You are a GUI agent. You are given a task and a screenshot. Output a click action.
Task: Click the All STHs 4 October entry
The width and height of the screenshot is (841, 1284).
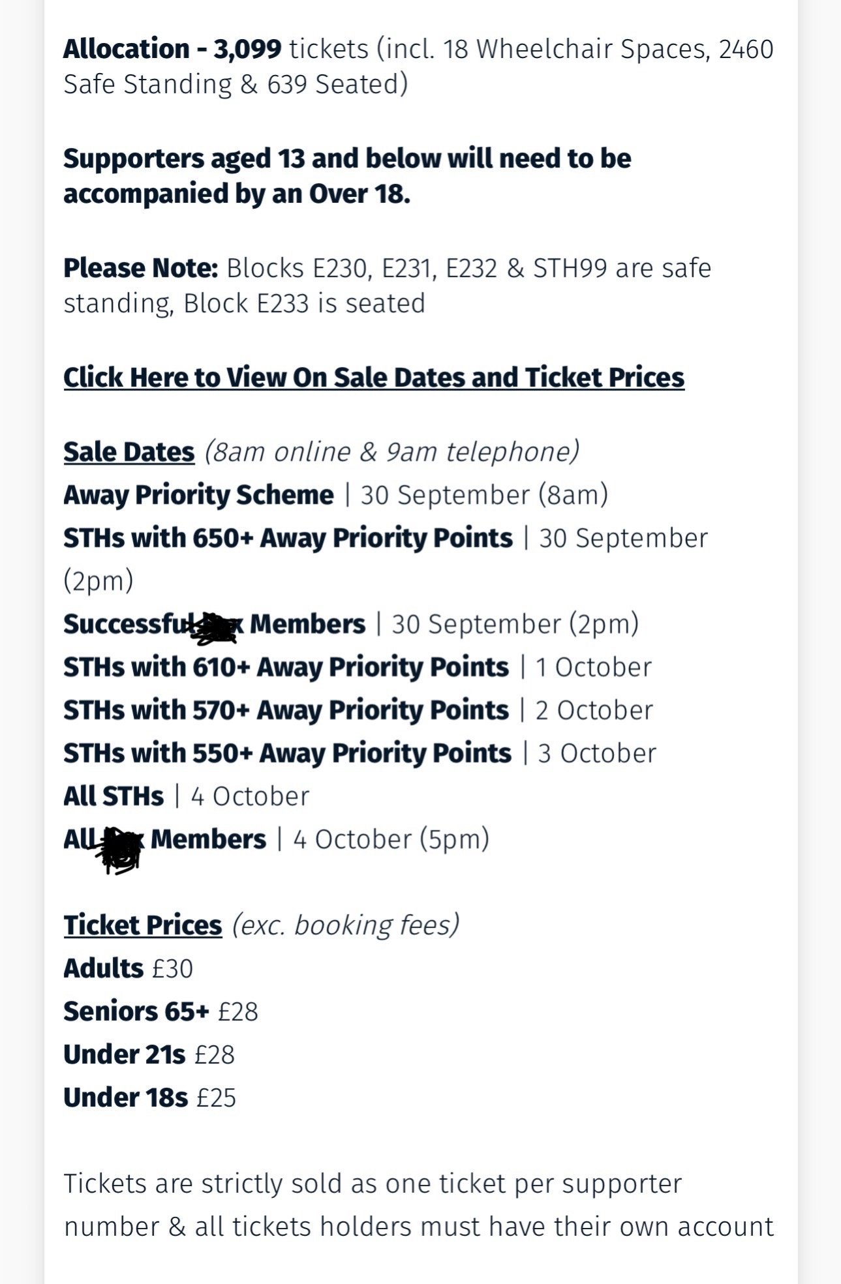point(187,796)
